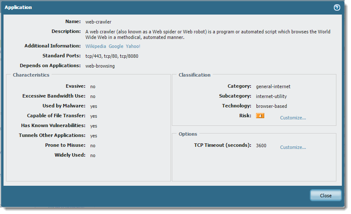
Task: Click the Additional Information label
Action: point(52,46)
